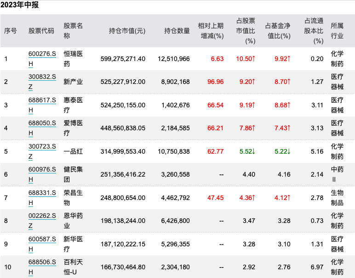Select stock name 新华医疗

point(73,244)
